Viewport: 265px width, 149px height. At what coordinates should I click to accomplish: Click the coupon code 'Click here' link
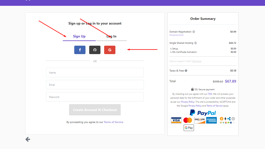[x=197, y=61]
